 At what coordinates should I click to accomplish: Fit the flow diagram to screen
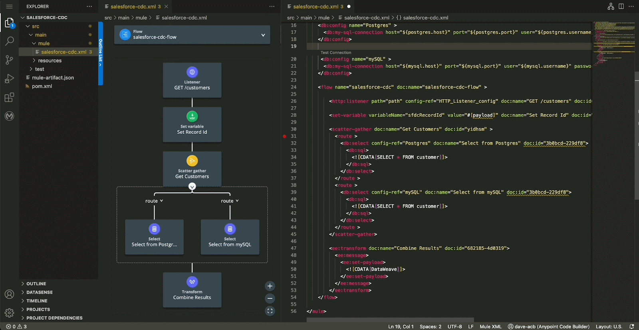(270, 311)
